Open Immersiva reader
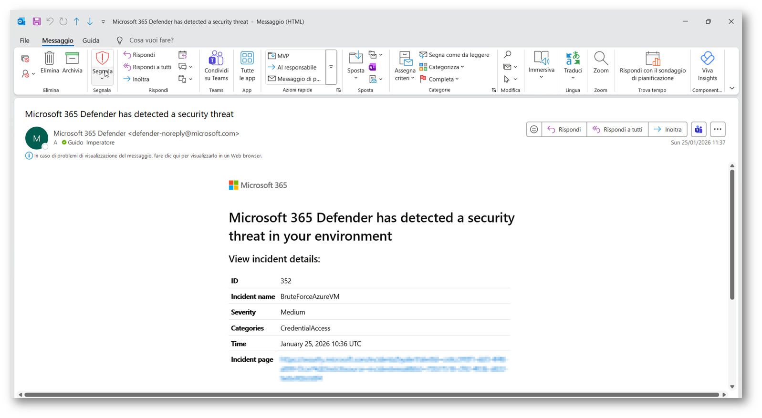This screenshot has height=418, width=762. [x=541, y=62]
